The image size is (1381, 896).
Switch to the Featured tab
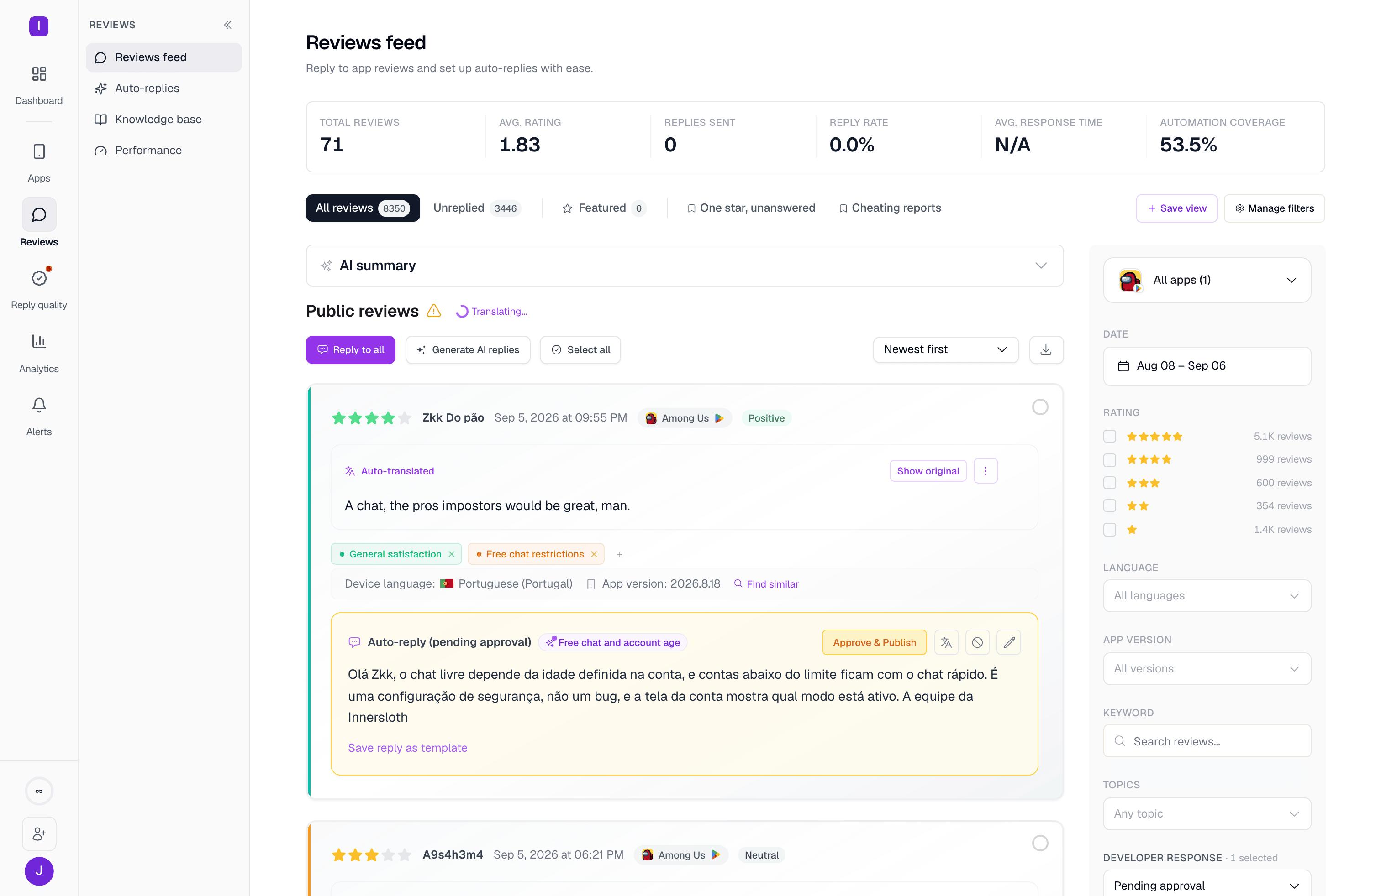click(603, 208)
